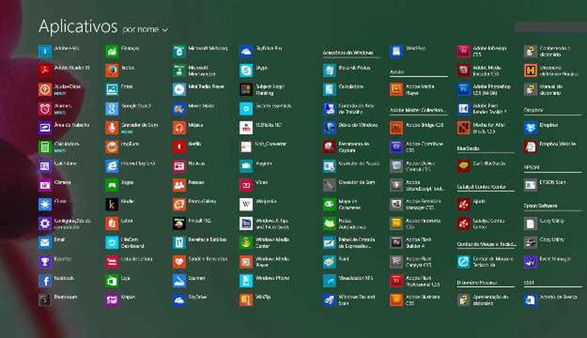The width and height of the screenshot is (587, 338).
Task: Open the Clima weather app
Action: pyautogui.click(x=52, y=204)
